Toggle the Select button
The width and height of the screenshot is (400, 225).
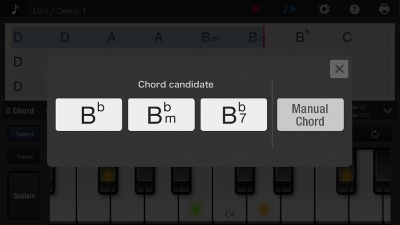pos(25,134)
